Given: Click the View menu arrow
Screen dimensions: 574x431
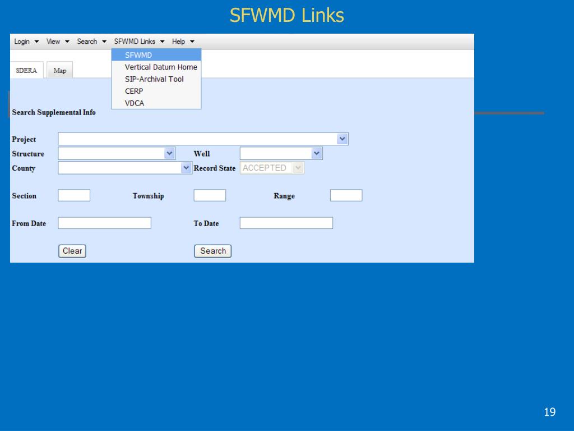Looking at the screenshot, I should pyautogui.click(x=67, y=42).
